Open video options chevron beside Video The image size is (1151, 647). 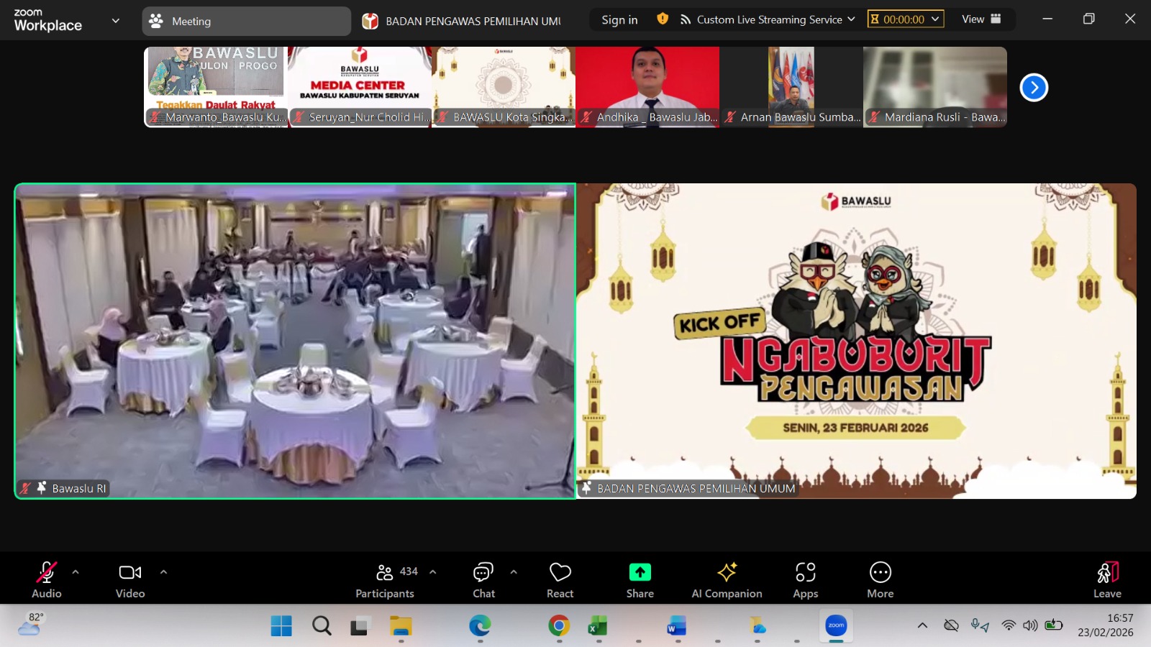pyautogui.click(x=163, y=572)
